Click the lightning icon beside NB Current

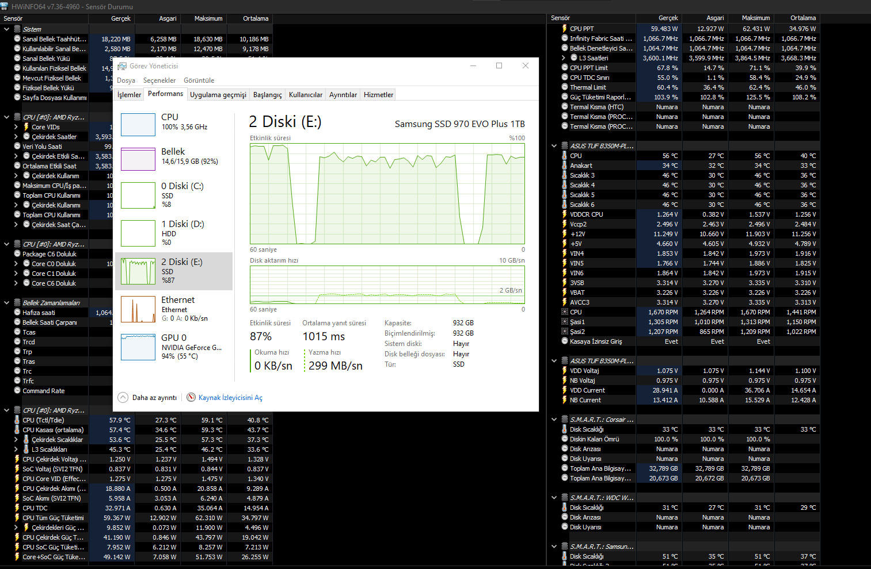click(565, 399)
